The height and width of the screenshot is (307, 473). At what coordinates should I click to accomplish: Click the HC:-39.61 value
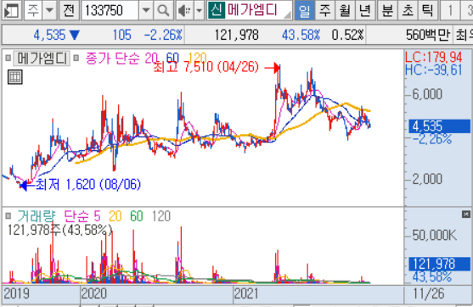pyautogui.click(x=433, y=70)
